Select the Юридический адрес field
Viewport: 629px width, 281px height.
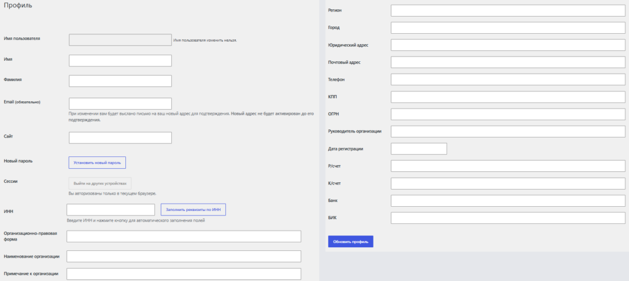click(x=508, y=45)
